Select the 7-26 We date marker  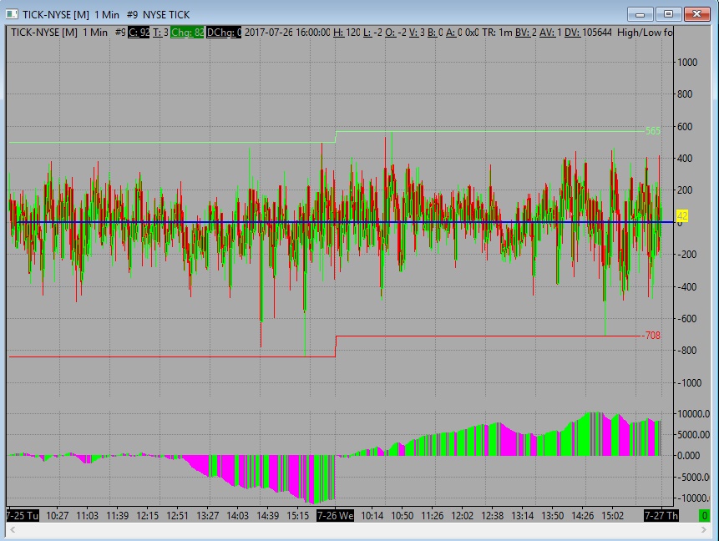(335, 516)
